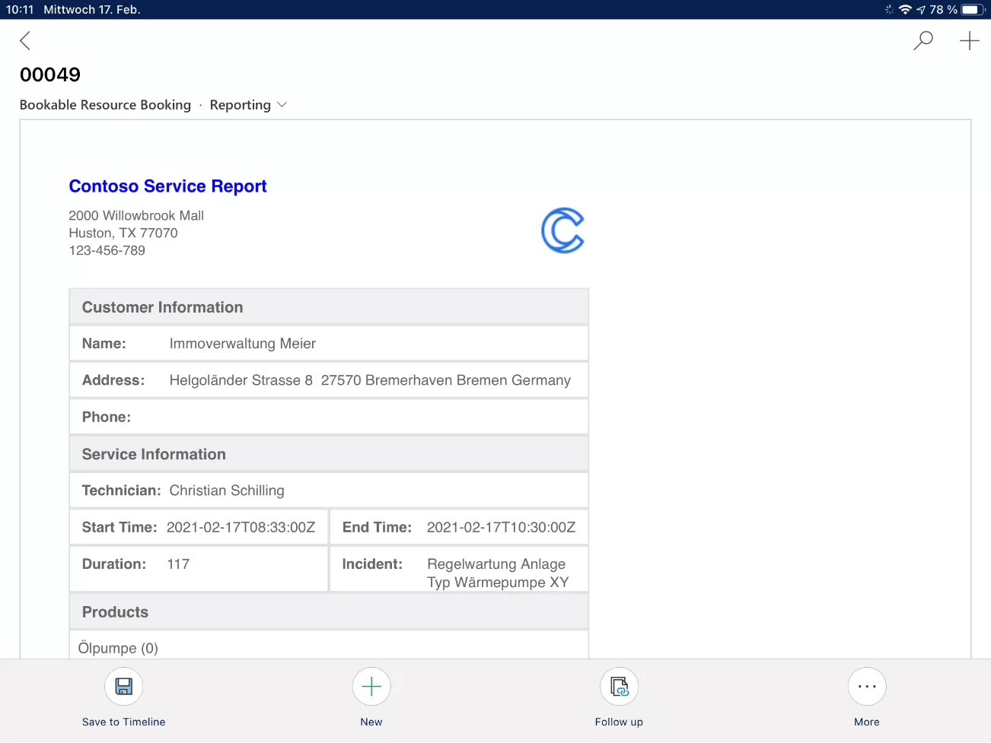Click the Contoso Service Report title

167,186
